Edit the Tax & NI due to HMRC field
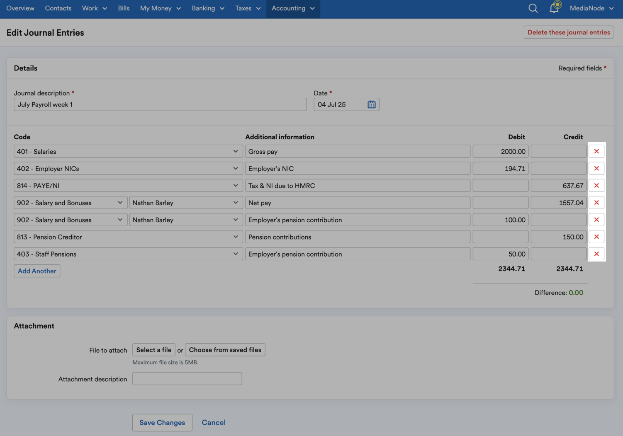This screenshot has width=623, height=436. click(358, 185)
